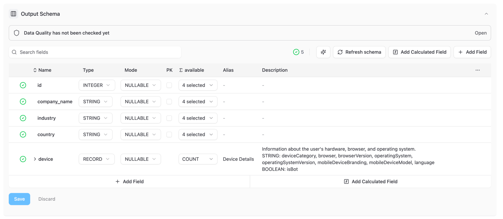Click the PK column header

click(x=169, y=70)
